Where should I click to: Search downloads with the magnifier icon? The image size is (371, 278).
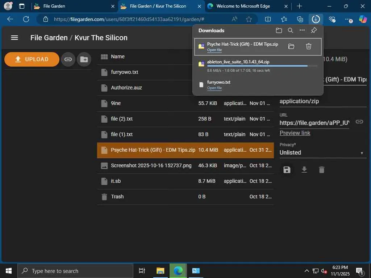291,30
